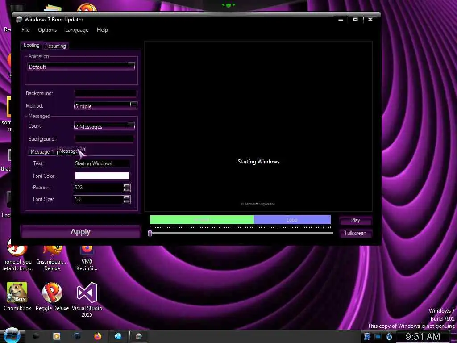The image size is (457, 343).
Task: Open the Windows Start orb
Action: (12, 336)
